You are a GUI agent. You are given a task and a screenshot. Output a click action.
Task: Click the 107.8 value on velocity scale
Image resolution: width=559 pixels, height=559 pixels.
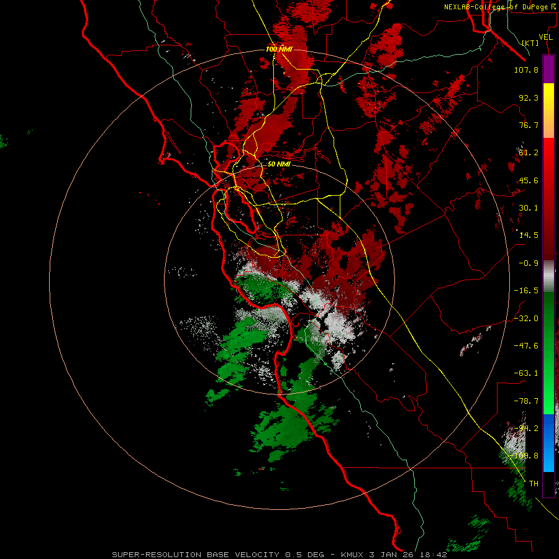tap(526, 70)
